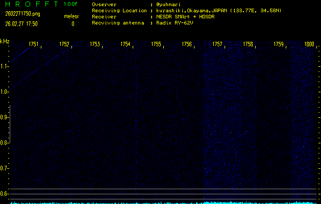Click the kurashiki, Okayama location text
The image size is (321, 204).
pos(218,11)
